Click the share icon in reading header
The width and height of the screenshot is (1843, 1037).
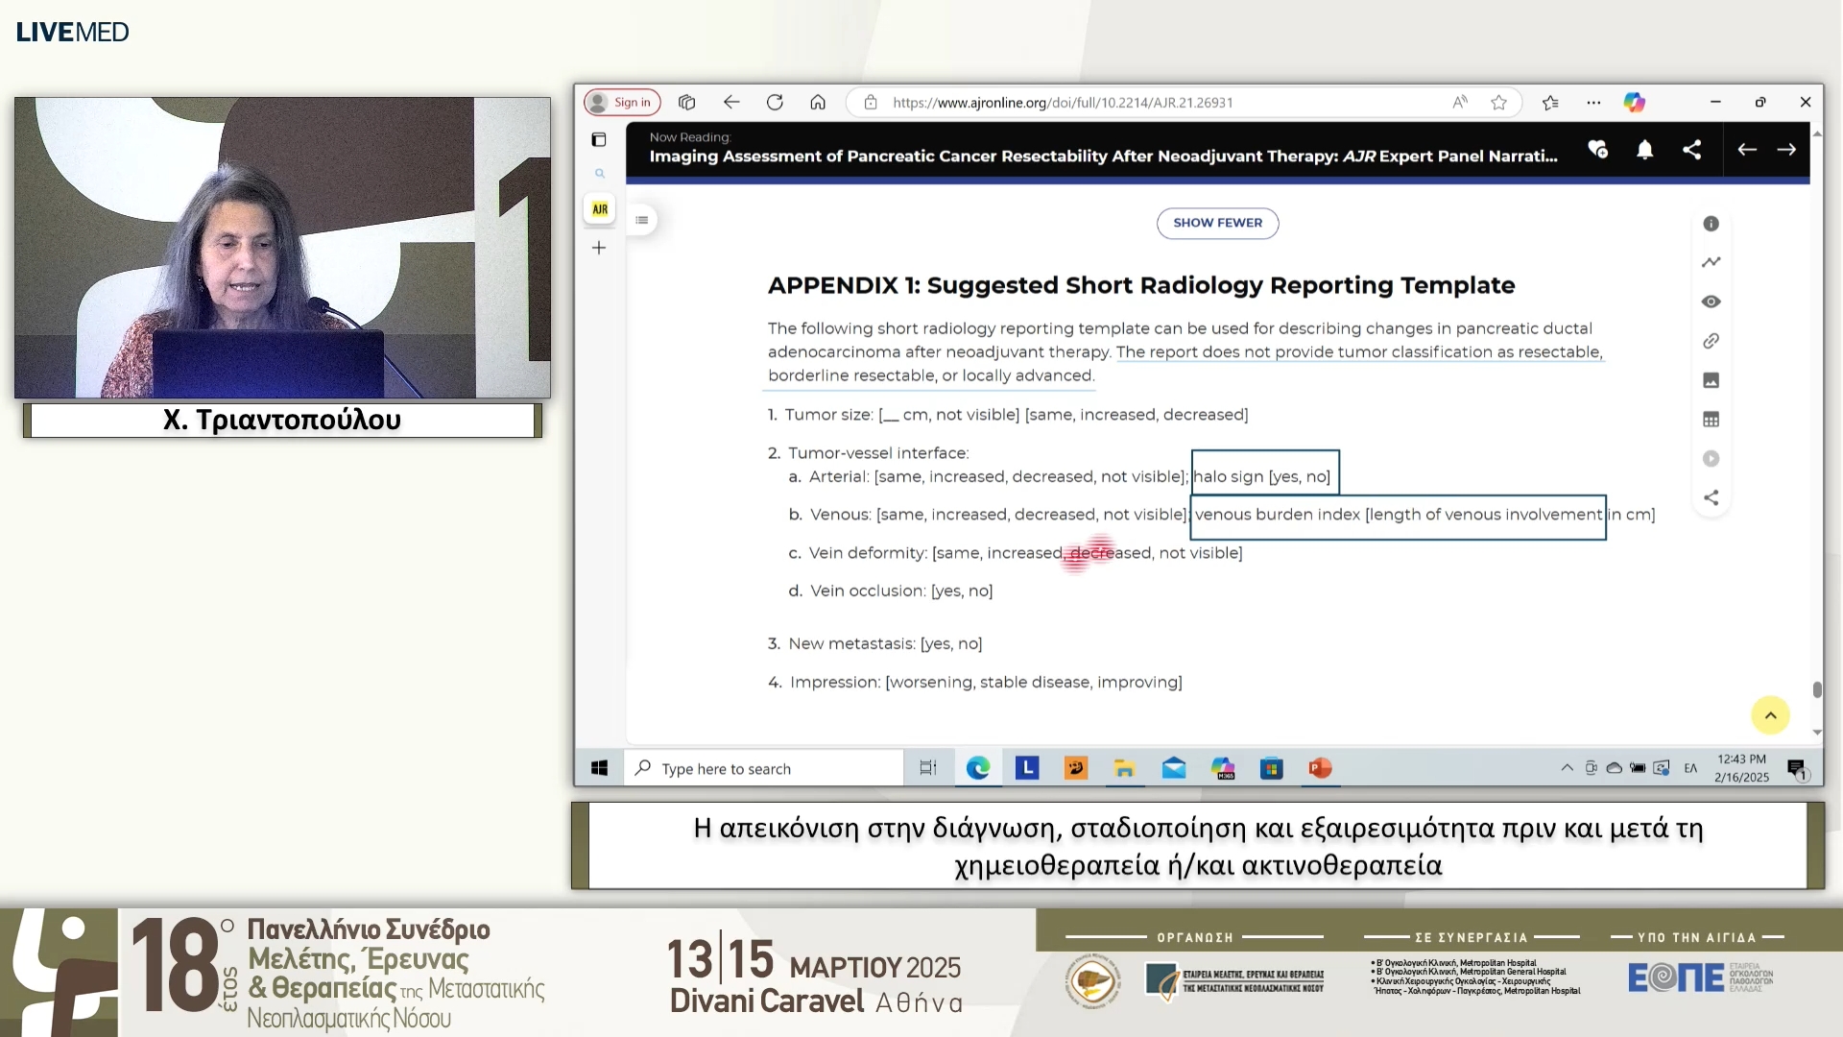pyautogui.click(x=1691, y=150)
